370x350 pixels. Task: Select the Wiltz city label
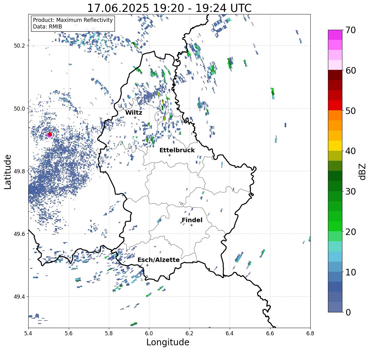pyautogui.click(x=134, y=112)
